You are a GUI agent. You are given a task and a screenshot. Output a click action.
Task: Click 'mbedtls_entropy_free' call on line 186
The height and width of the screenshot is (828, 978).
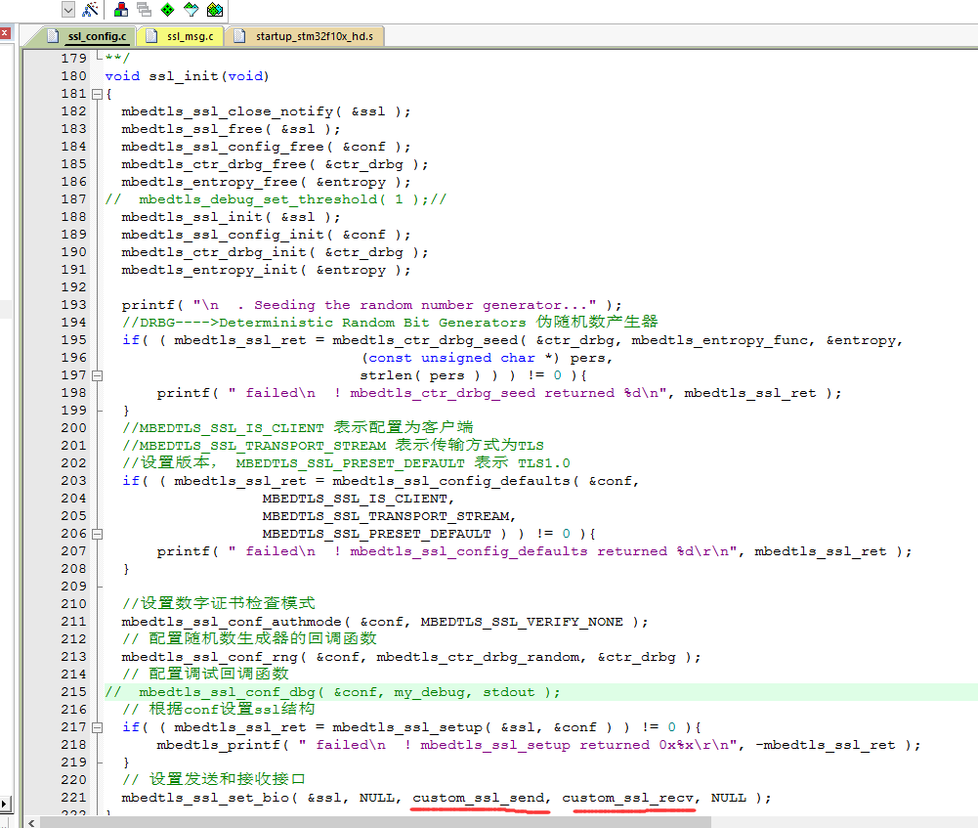coord(209,182)
